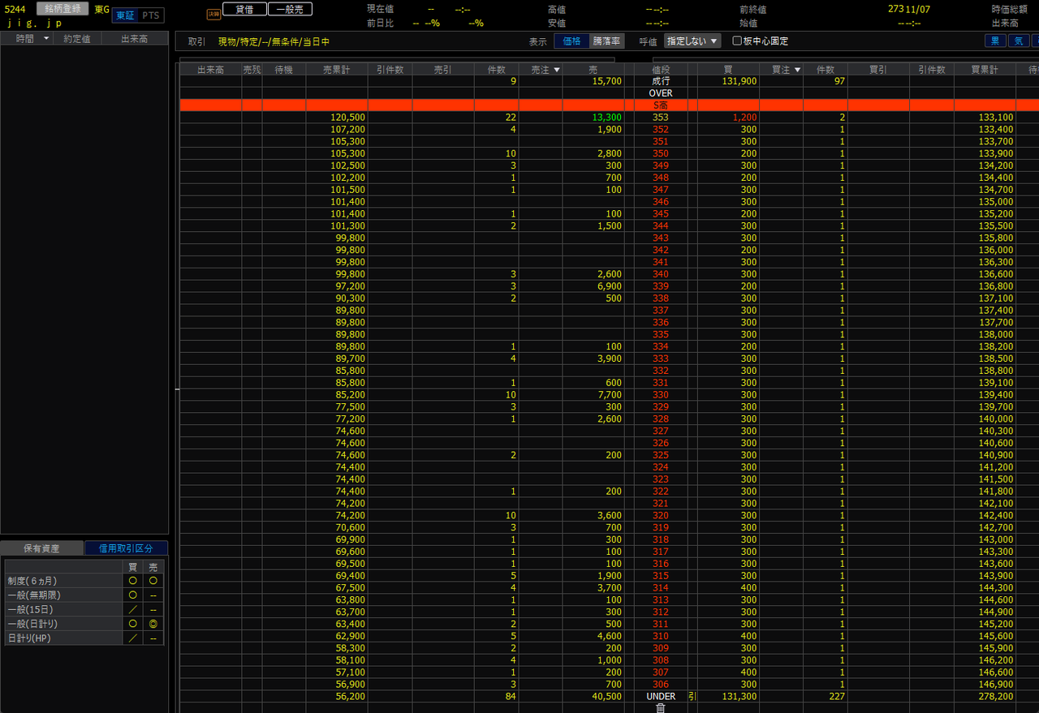Click the 353 price cell in 値段 column
Viewport: 1039px width, 713px height.
(x=661, y=118)
